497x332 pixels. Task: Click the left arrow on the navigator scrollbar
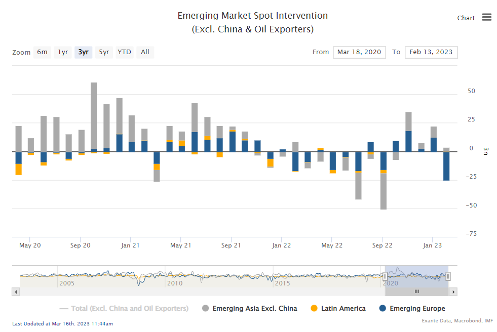(15, 292)
